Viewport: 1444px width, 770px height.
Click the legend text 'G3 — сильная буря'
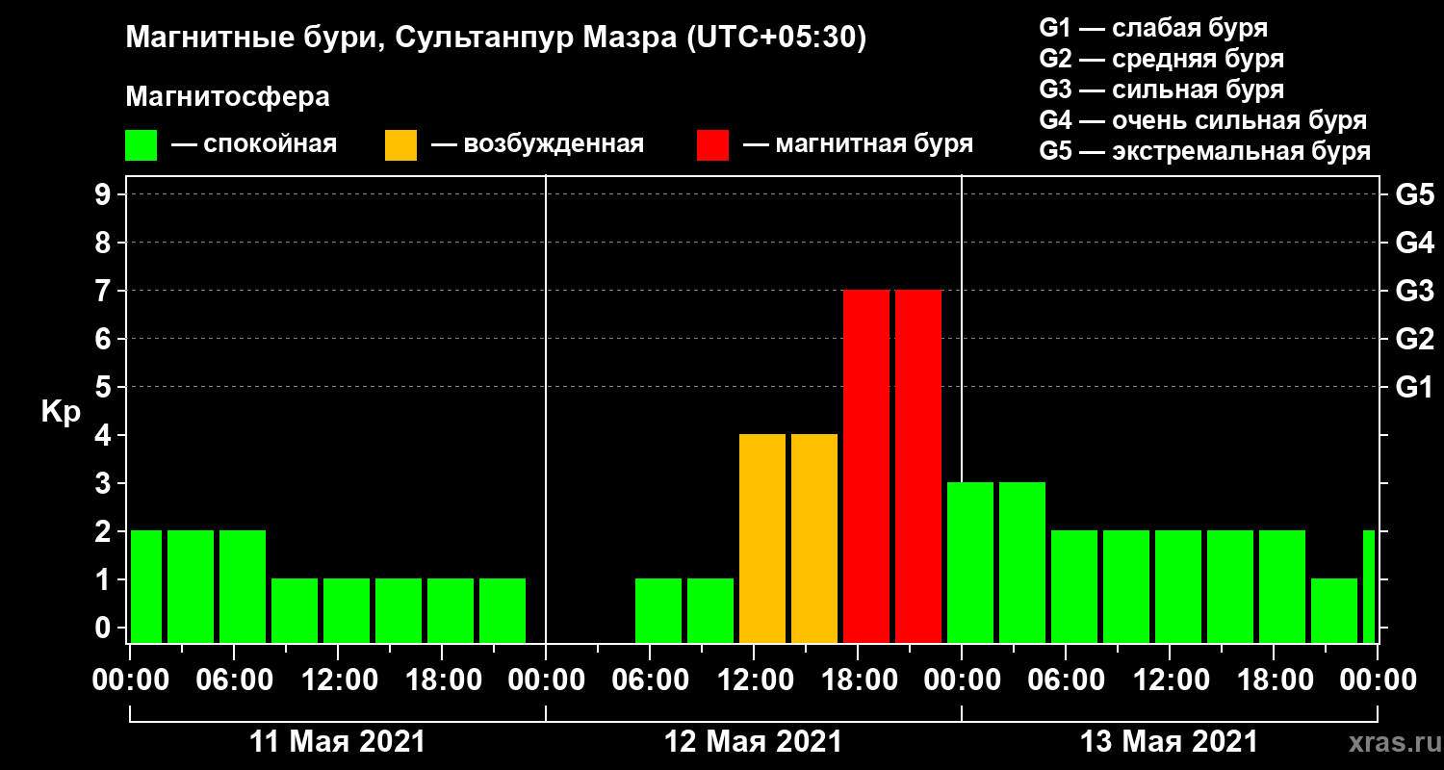[1161, 90]
